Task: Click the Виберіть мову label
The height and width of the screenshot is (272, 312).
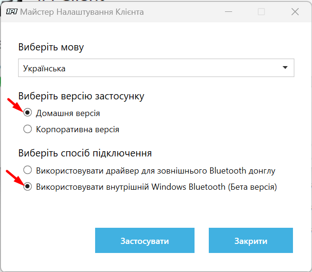Action: click(x=51, y=47)
